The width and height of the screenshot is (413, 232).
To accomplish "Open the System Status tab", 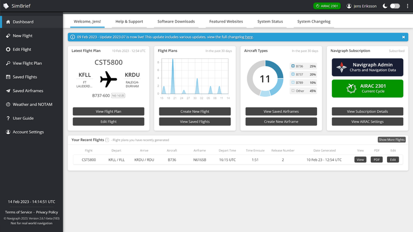I will tap(270, 22).
